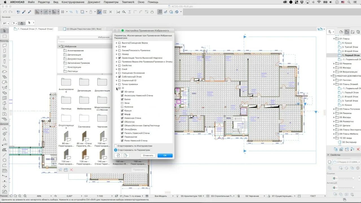Image resolution: width=361 pixels, height=203 pixels.
Task: Open the 'Конструирование' menu
Action: tap(73, 2)
